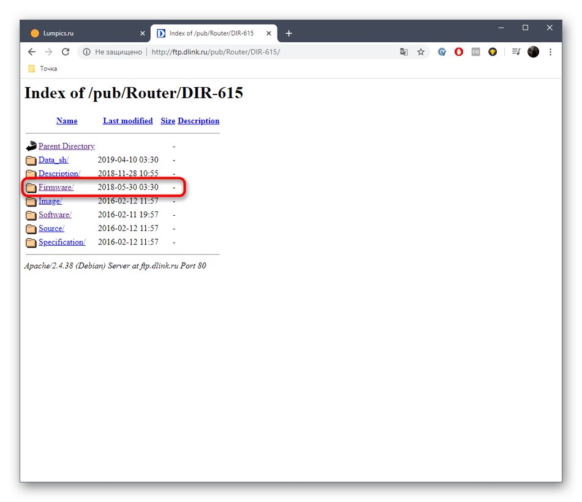
Task: Open Chrome's three-dot menu
Action: tap(551, 52)
